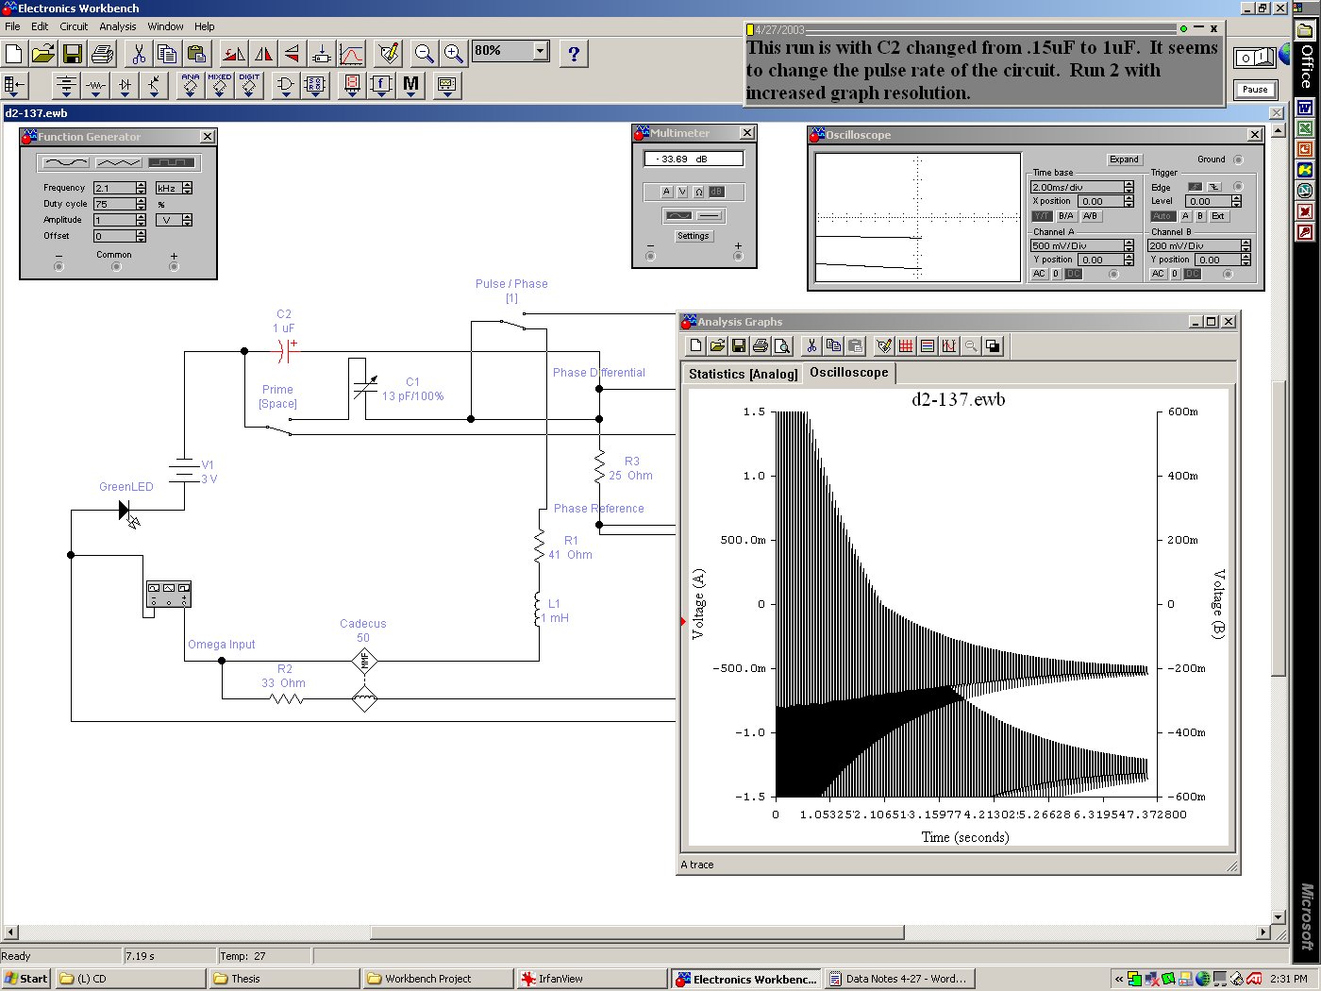Select DC coupling for oscilloscope Channel B
The width and height of the screenshot is (1321, 991).
click(1193, 274)
